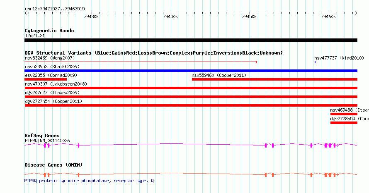This screenshot has height=193, width=369.
Task: Click the red nsv470307 loss bar
Action: (191, 88)
